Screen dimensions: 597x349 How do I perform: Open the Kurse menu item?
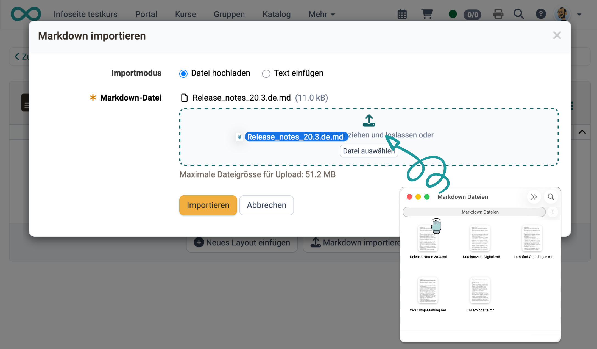pos(185,14)
